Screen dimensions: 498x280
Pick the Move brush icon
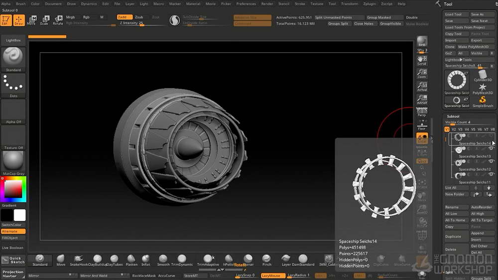61,260
